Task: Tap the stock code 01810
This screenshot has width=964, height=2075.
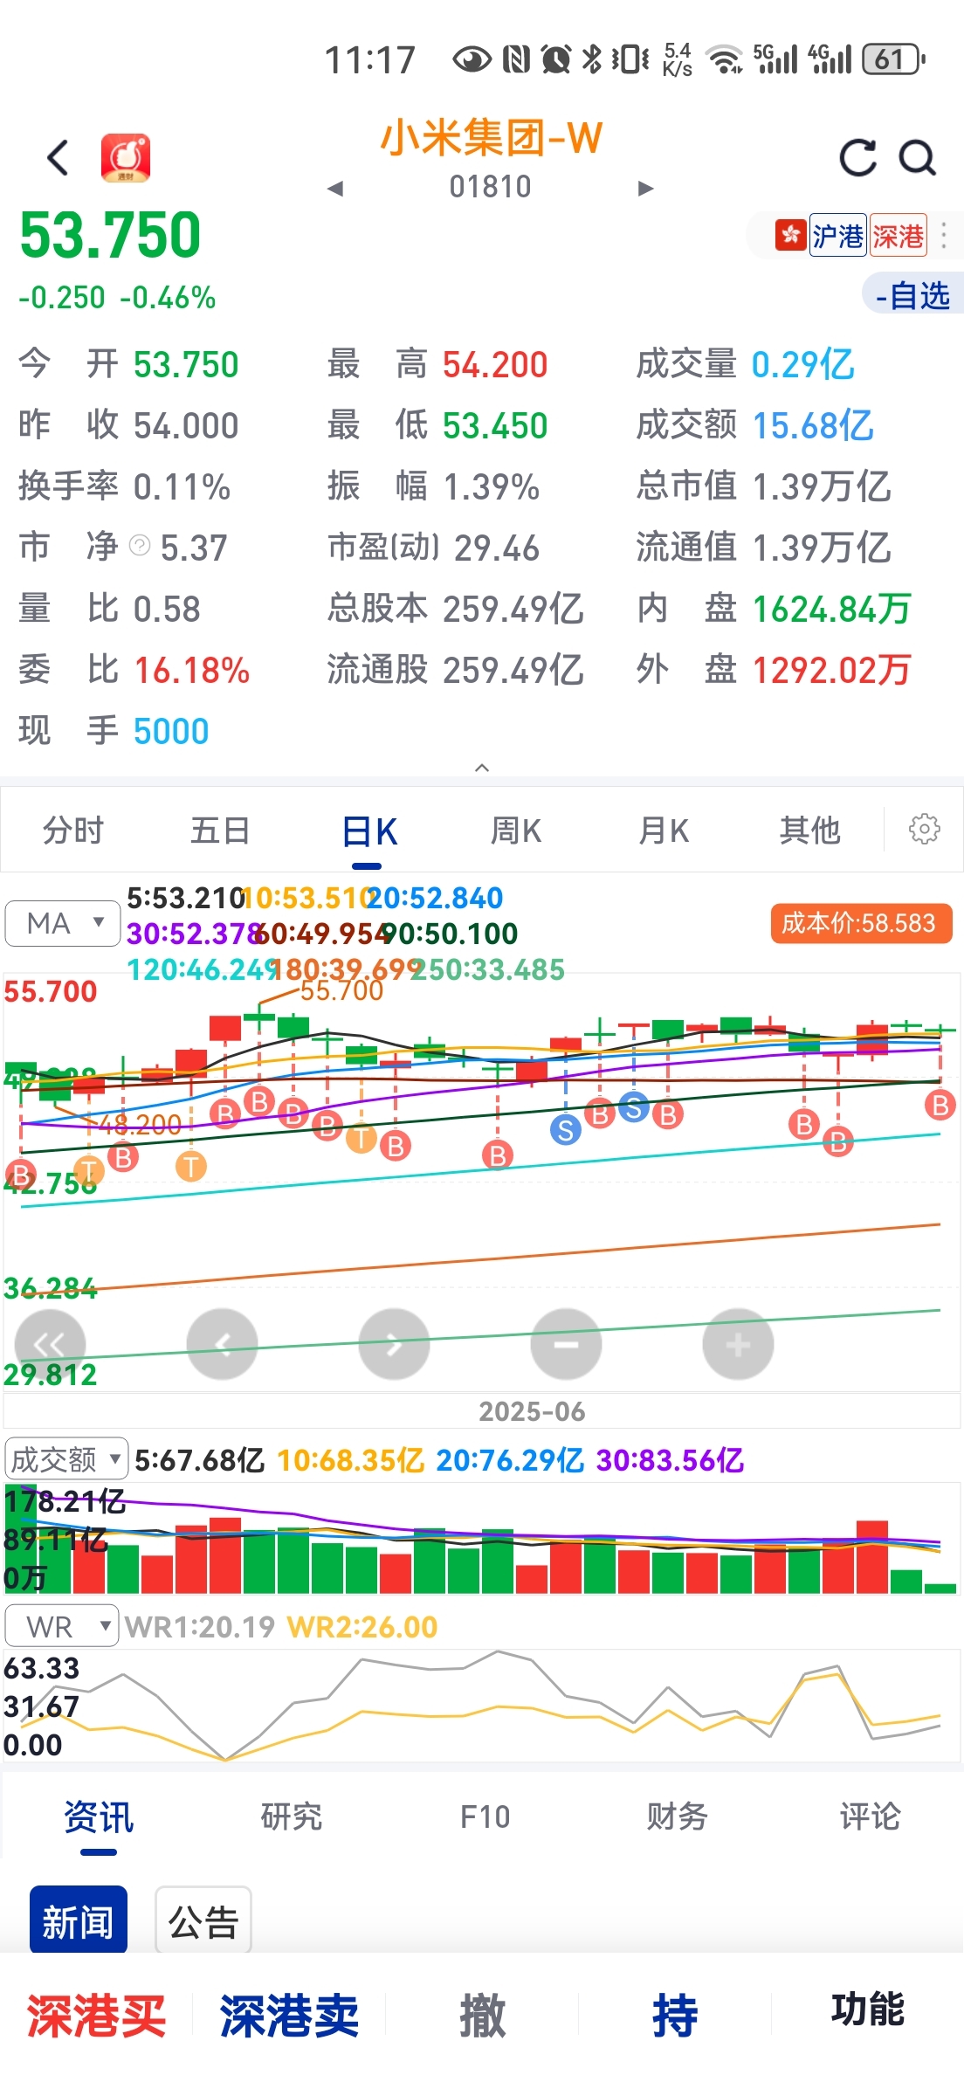Action: [x=490, y=187]
